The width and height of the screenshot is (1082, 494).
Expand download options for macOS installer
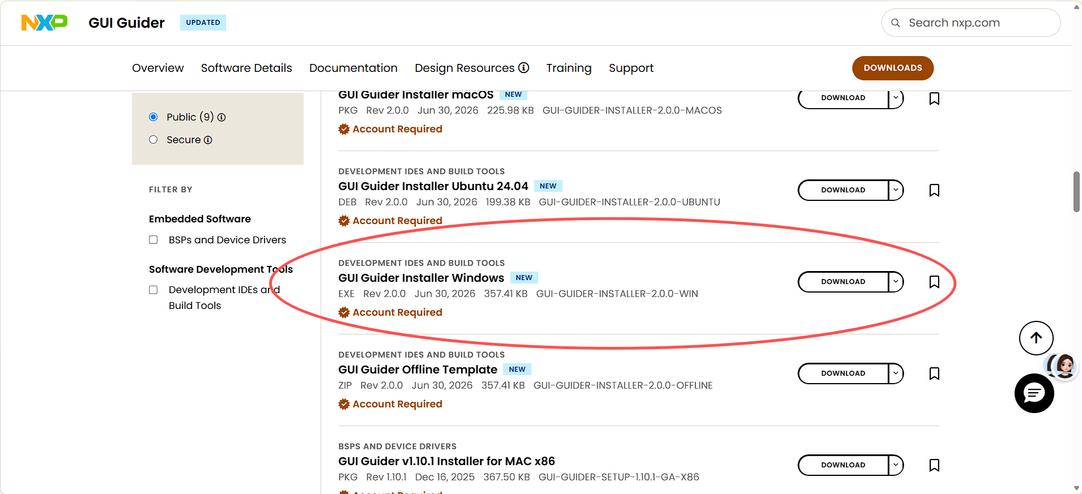click(x=896, y=98)
